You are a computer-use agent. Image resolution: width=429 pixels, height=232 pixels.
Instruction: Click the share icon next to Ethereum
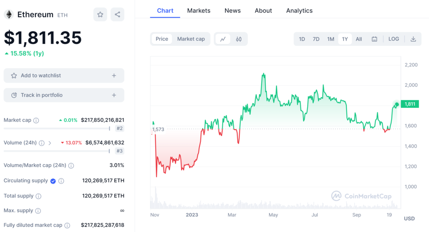117,15
